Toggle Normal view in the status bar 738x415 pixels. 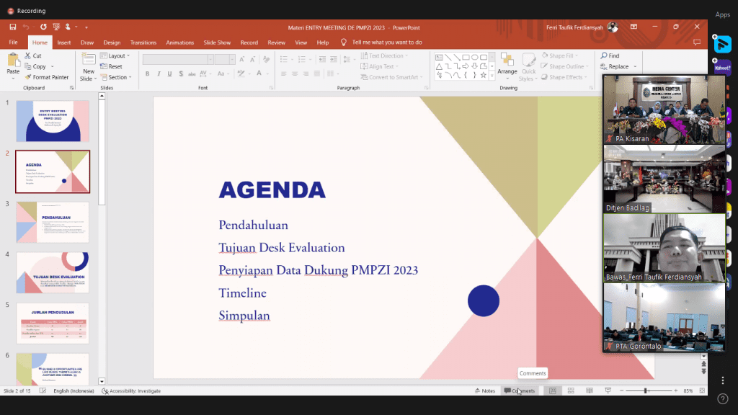tap(553, 391)
